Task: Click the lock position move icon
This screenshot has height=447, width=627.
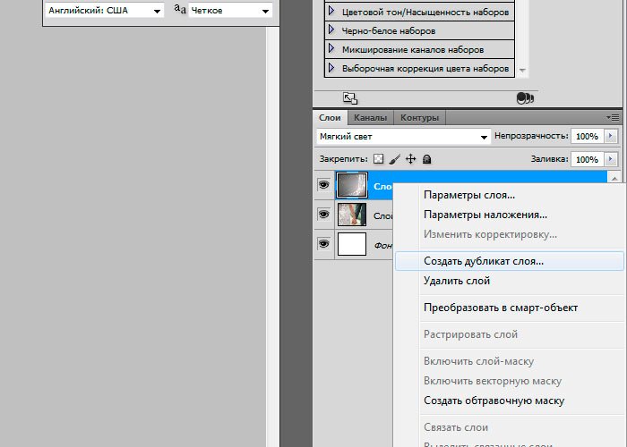Action: [410, 159]
